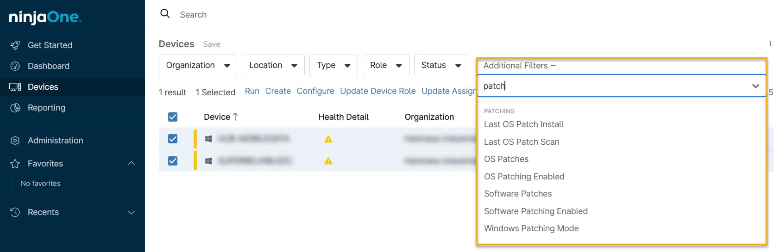Click the Favorites star icon
The image size is (774, 252).
pos(15,164)
